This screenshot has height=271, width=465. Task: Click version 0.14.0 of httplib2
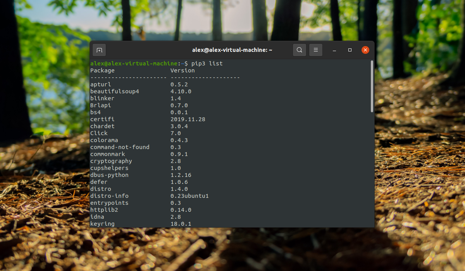point(181,210)
